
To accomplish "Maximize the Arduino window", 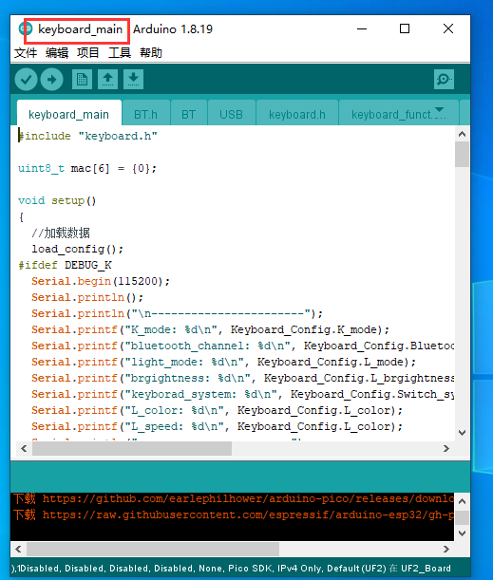I will click(x=405, y=28).
